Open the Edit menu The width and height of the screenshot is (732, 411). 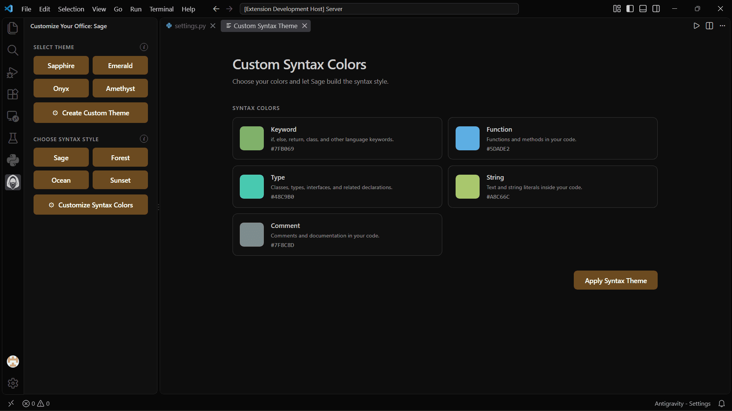[x=45, y=9]
